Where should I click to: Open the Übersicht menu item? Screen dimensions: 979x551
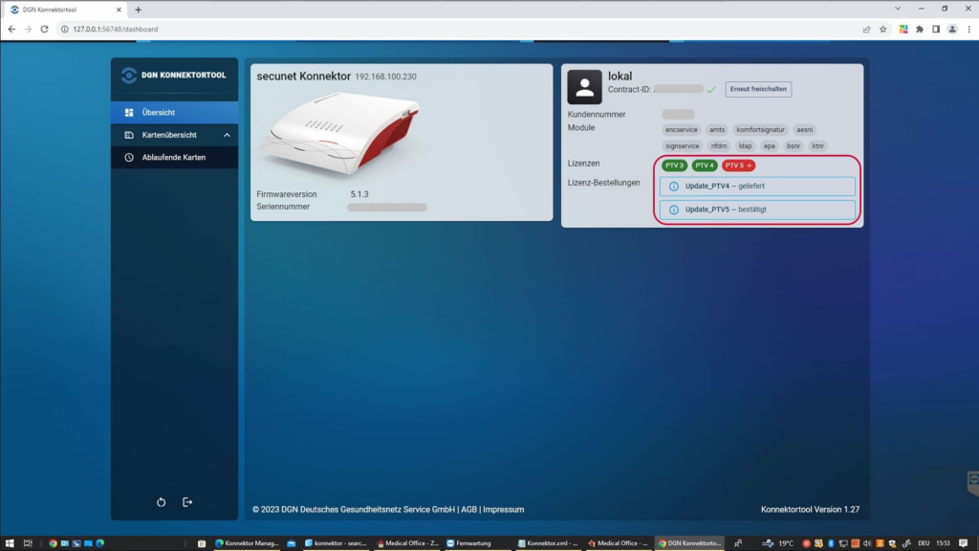174,113
